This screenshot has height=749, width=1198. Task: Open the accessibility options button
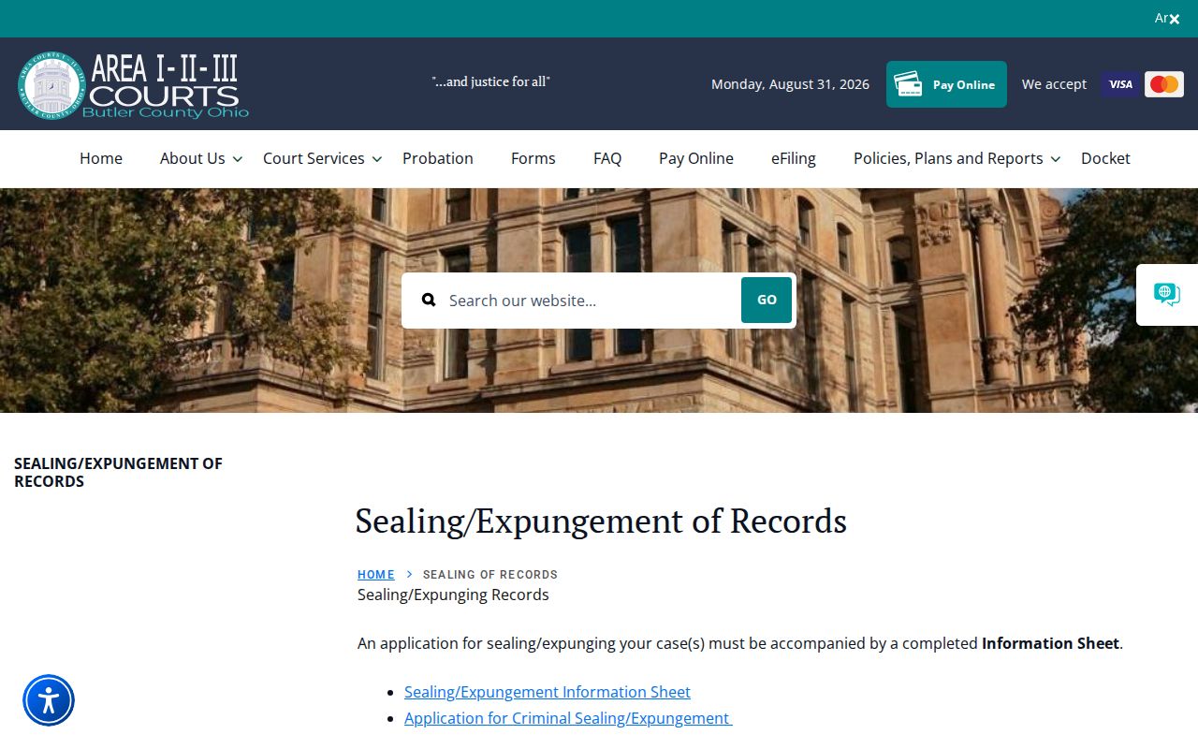click(x=49, y=700)
